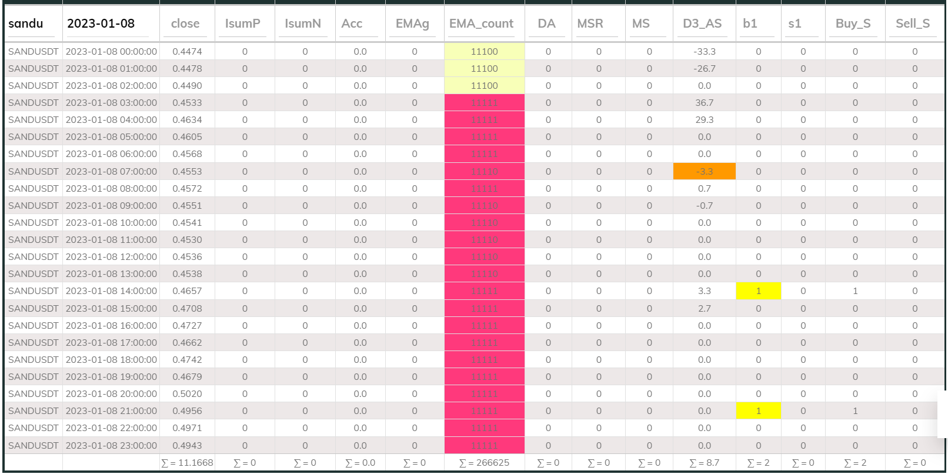Image resolution: width=948 pixels, height=474 pixels.
Task: Click the IsumP column header filter
Action: (x=244, y=24)
